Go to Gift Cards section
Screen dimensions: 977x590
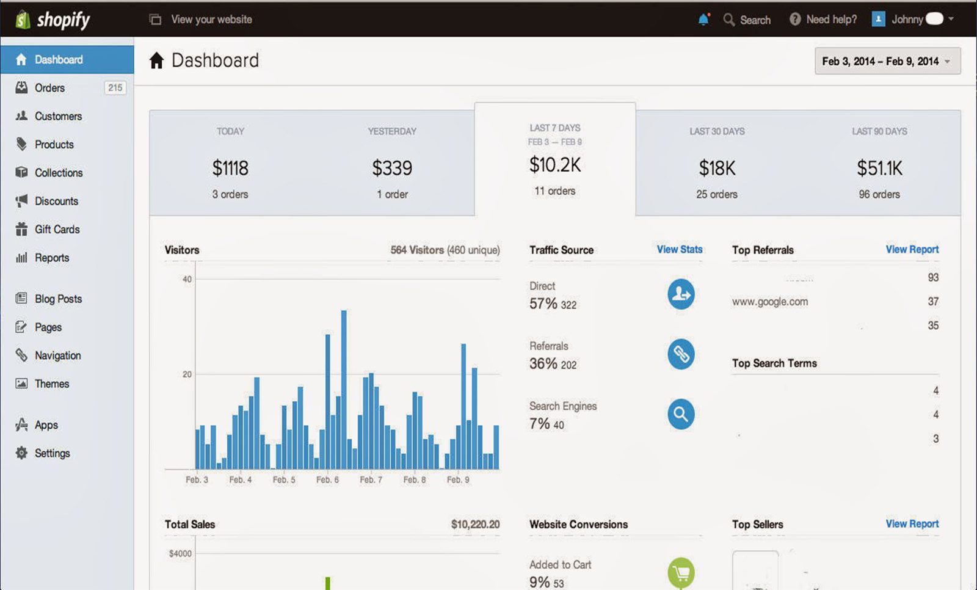pyautogui.click(x=57, y=230)
